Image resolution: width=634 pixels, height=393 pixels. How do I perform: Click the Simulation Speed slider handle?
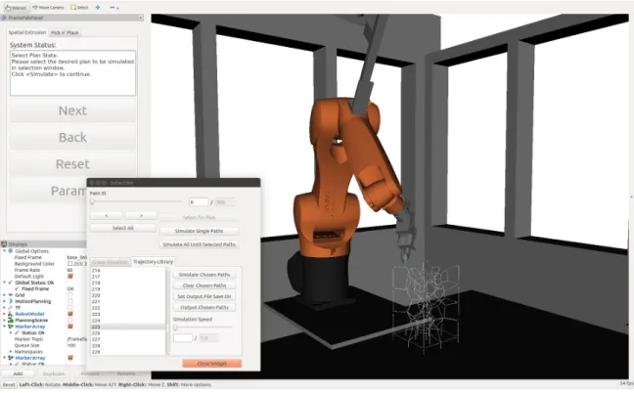pyautogui.click(x=175, y=327)
